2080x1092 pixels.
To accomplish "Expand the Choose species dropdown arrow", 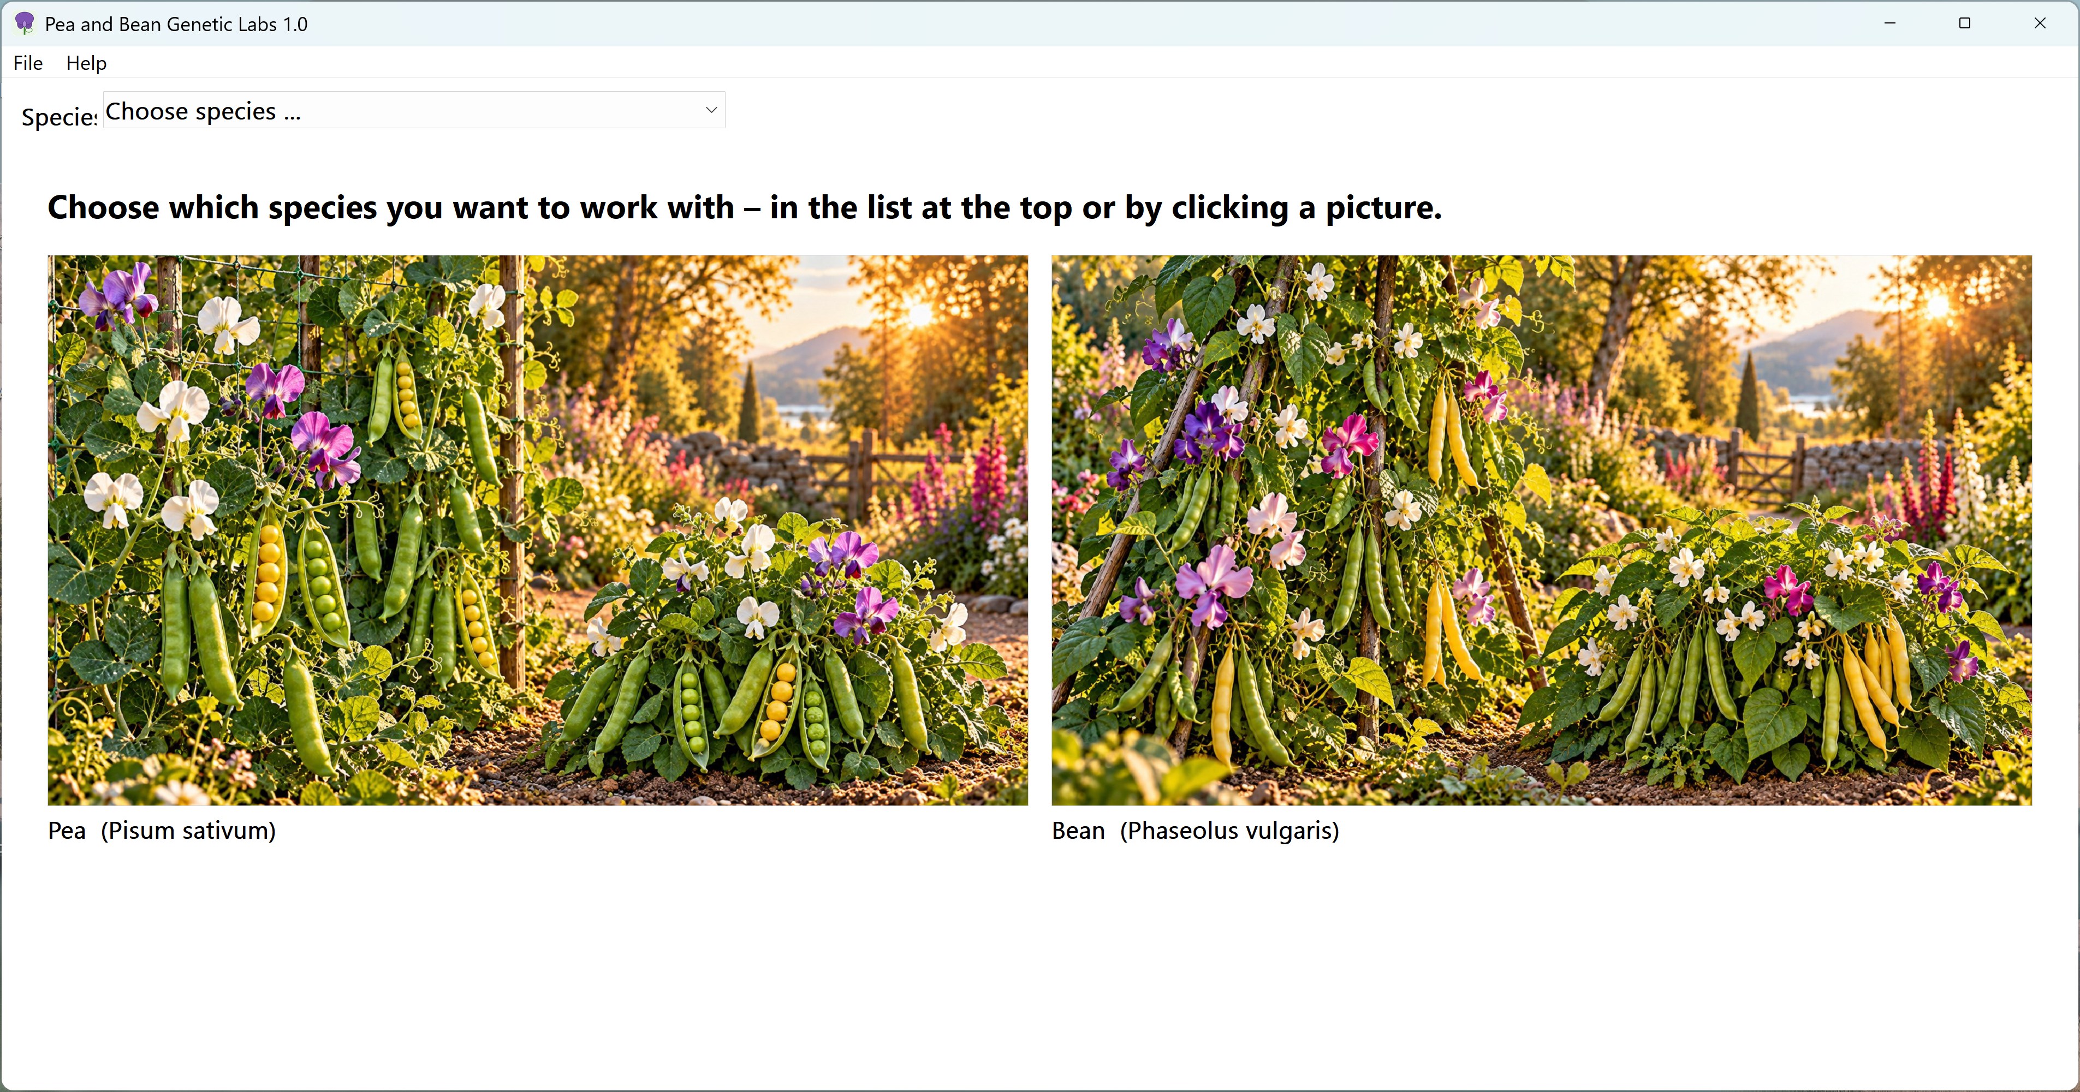I will [x=711, y=110].
